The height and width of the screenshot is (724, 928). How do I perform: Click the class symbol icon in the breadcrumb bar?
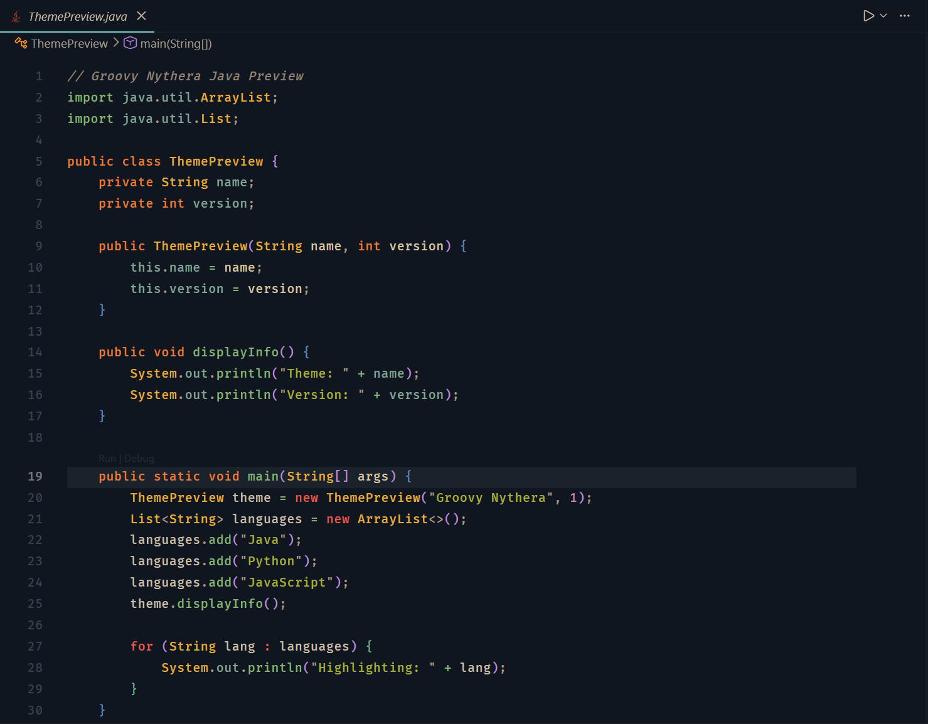(x=20, y=43)
